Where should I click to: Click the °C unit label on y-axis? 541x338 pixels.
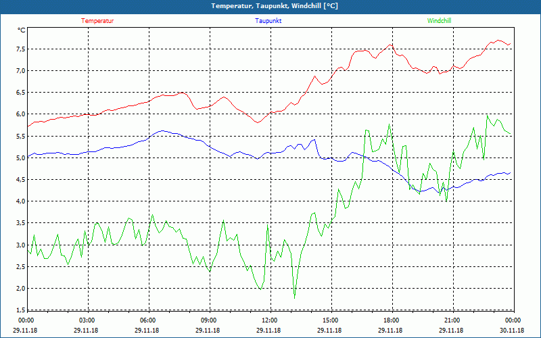[x=21, y=30]
